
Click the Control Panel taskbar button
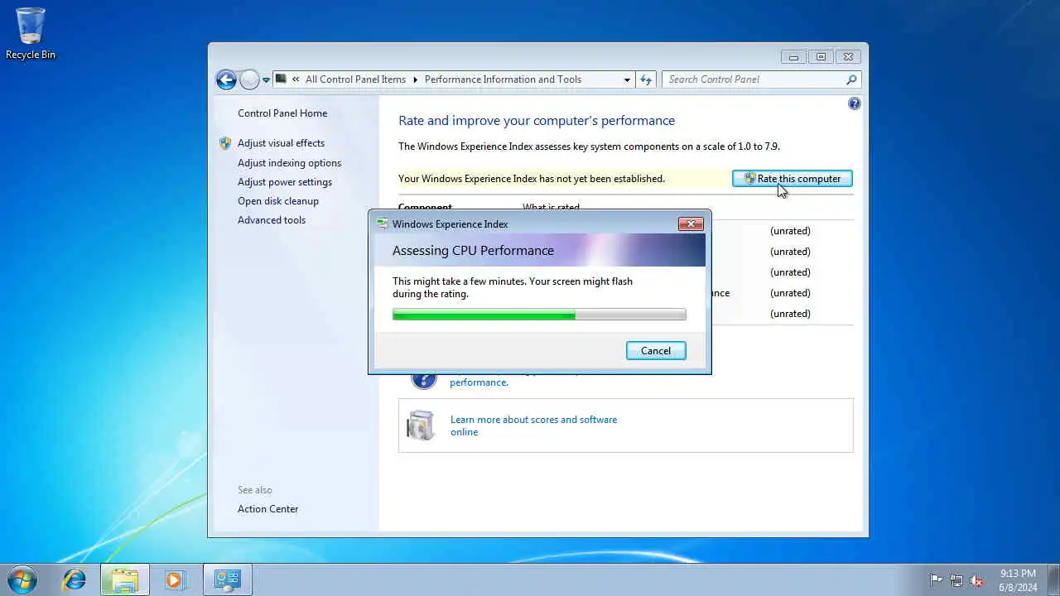tap(228, 579)
